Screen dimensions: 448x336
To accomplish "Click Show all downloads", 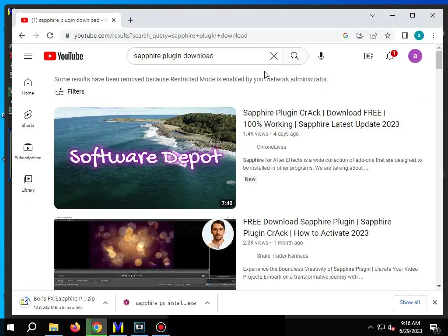I will coord(409,302).
